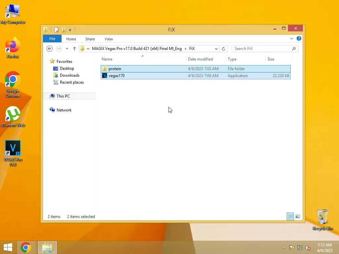339x254 pixels.
Task: Open My Computer desktop icon
Action: pos(13,14)
